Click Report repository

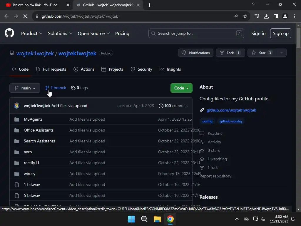215,176
